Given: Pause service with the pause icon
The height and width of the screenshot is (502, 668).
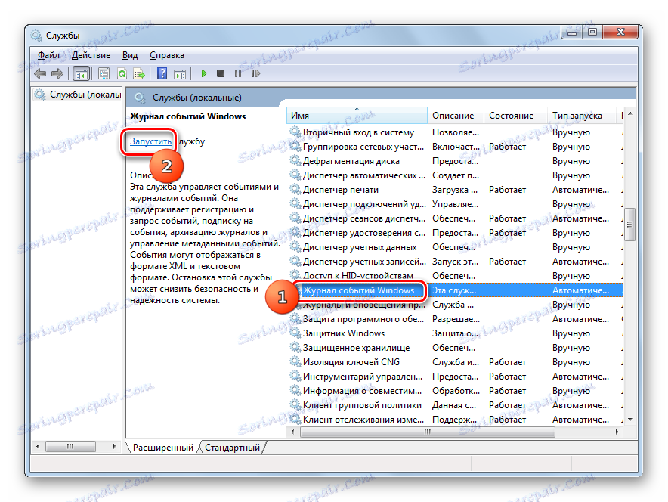Looking at the screenshot, I should tap(238, 74).
